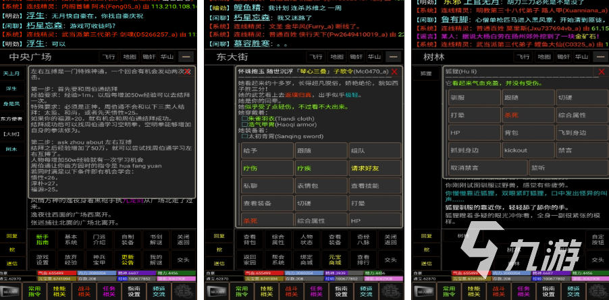The image size is (609, 300).
Task: Collapse the 树林 header with dash button
Action: pyautogui.click(x=599, y=57)
